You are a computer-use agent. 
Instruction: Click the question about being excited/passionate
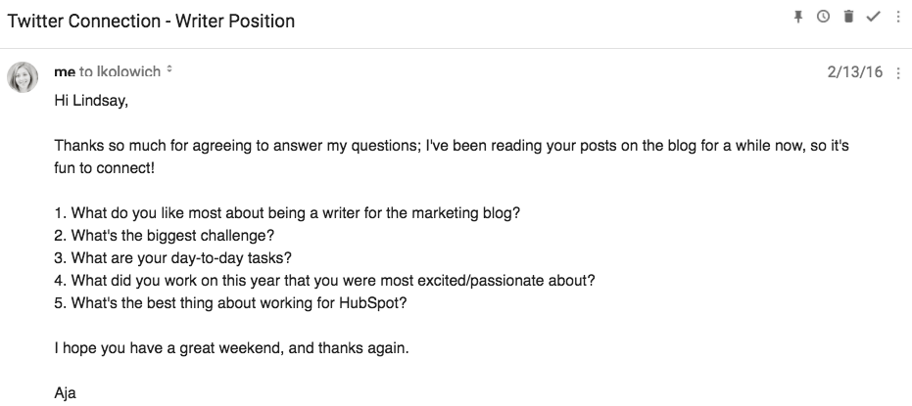pos(324,281)
